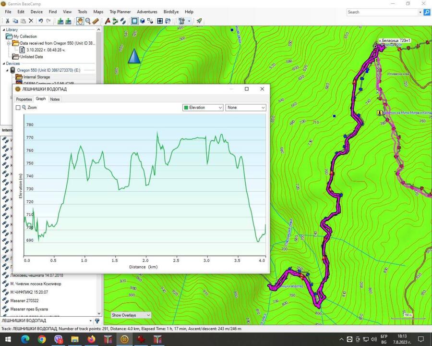Click the green rocket Adventure icon
The image size is (432, 346).
tap(199, 21)
